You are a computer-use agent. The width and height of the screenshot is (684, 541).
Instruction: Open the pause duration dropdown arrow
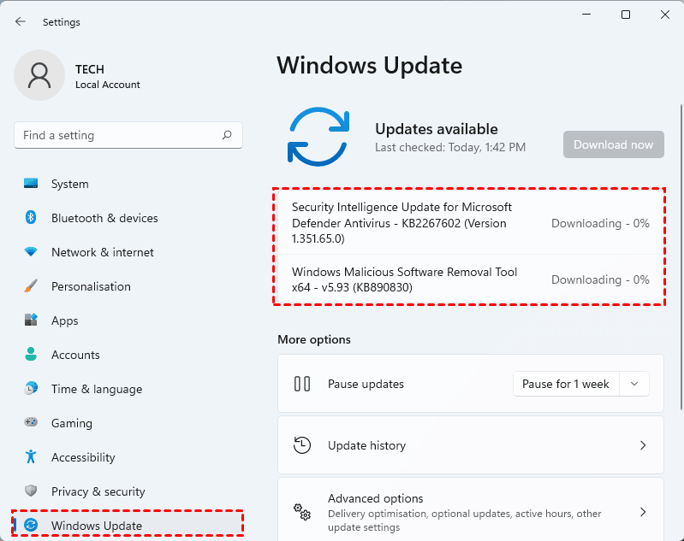tap(634, 384)
